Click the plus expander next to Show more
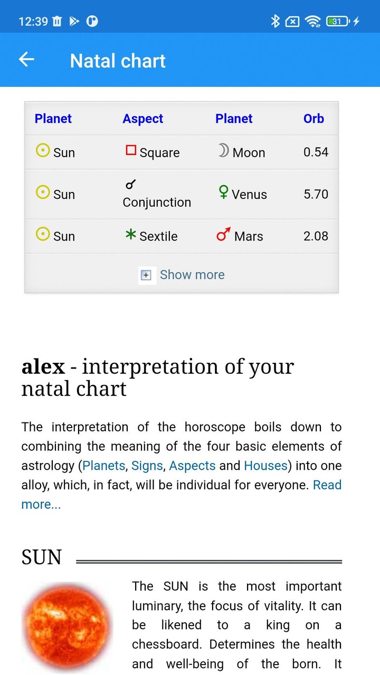This screenshot has height=675, width=380. 146,275
